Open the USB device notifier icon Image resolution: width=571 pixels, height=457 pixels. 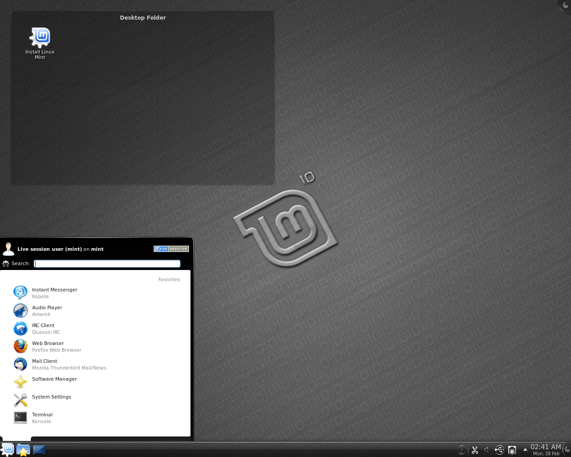click(499, 450)
